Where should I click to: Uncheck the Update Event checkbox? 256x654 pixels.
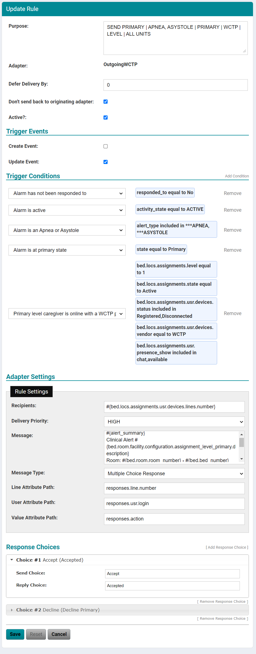pyautogui.click(x=105, y=162)
